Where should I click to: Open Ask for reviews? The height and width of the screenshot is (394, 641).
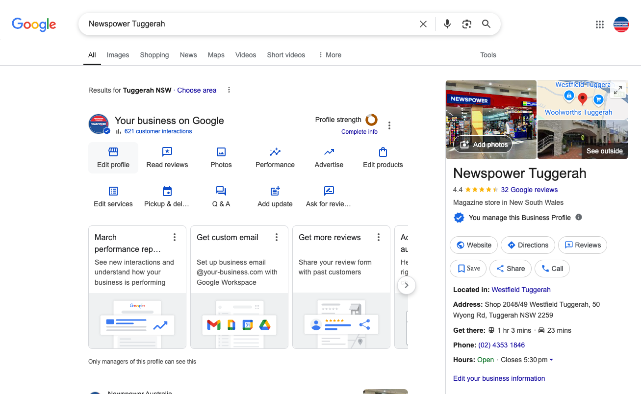[329, 197]
